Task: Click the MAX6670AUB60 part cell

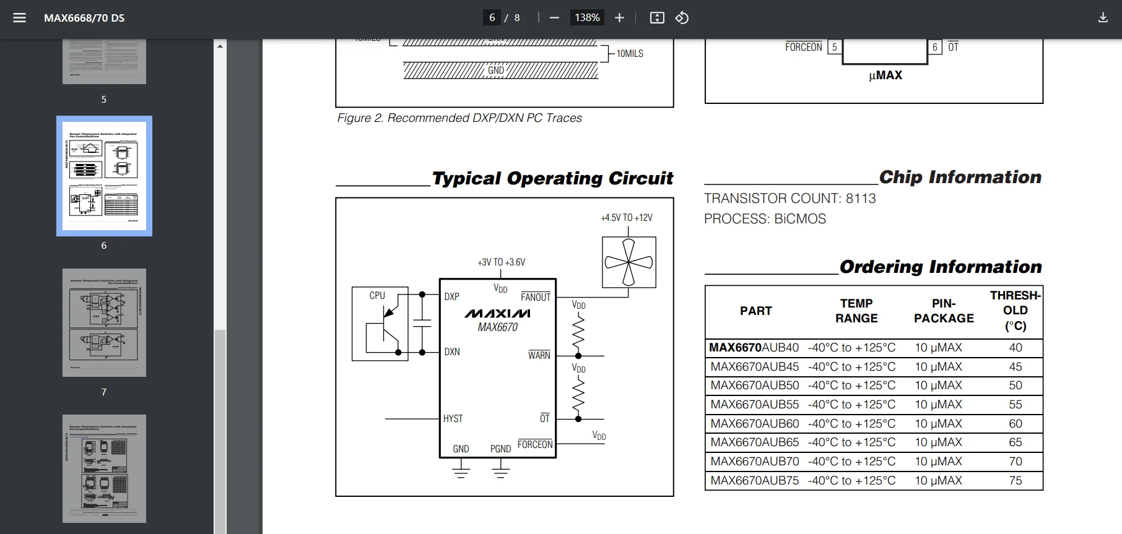Action: pos(754,424)
